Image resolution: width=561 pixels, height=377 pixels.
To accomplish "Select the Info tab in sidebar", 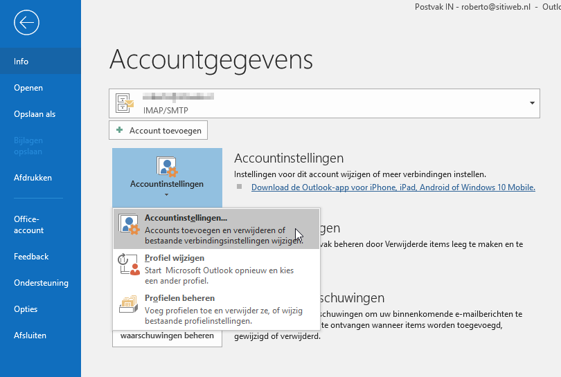I will point(40,61).
